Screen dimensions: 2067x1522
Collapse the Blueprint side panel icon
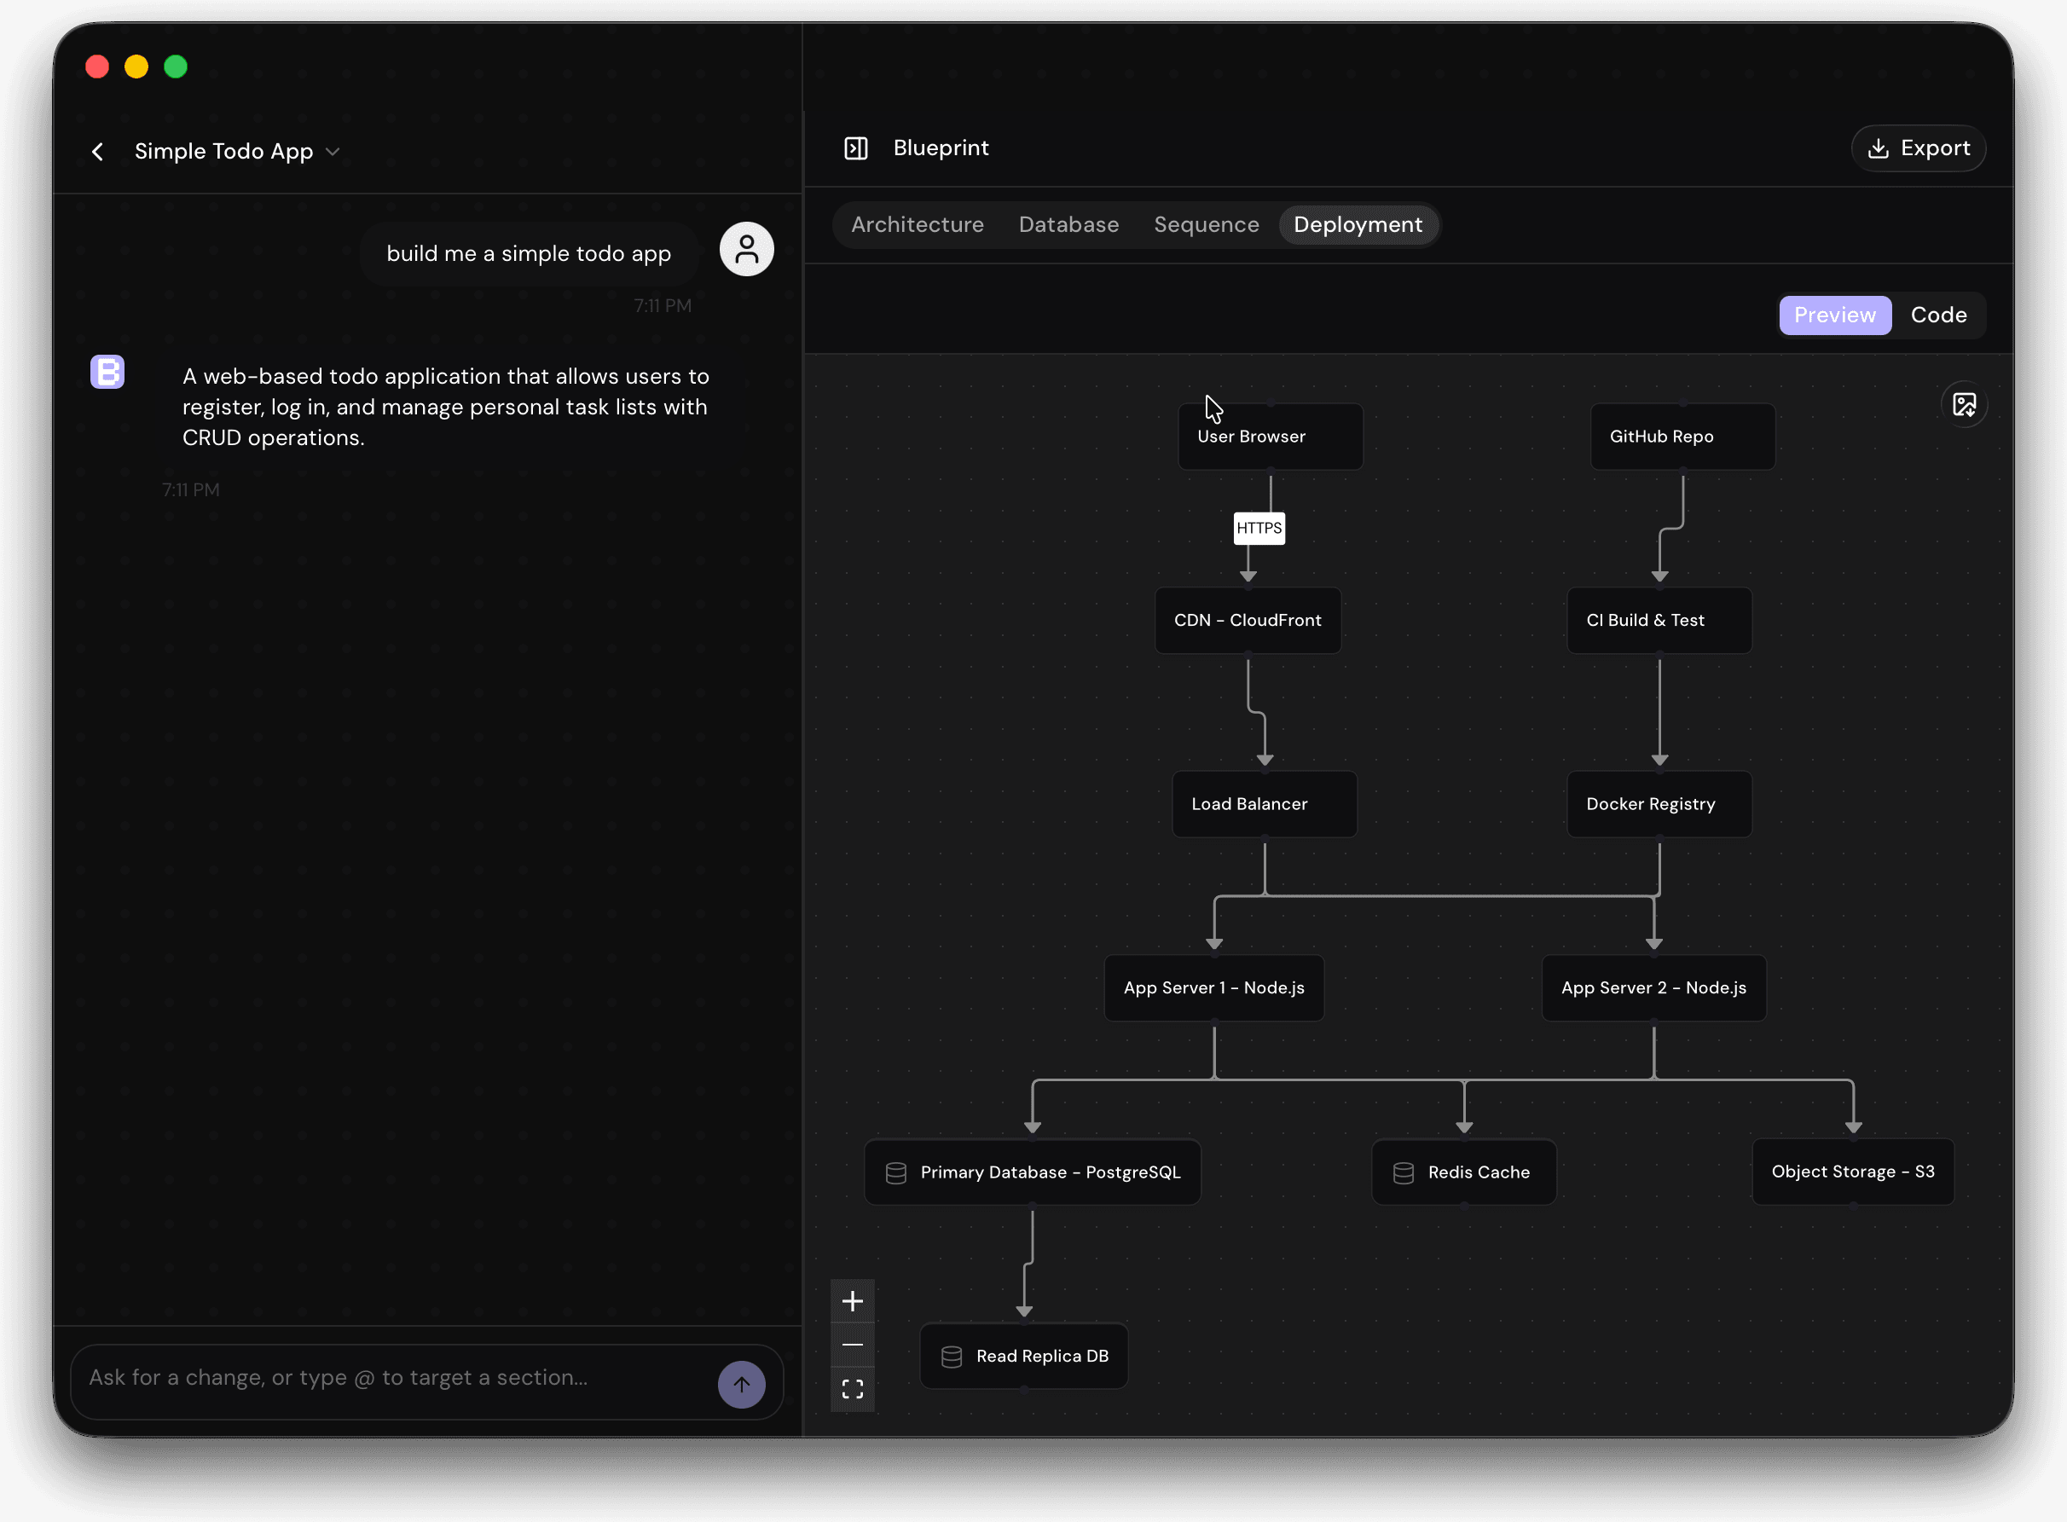point(856,148)
